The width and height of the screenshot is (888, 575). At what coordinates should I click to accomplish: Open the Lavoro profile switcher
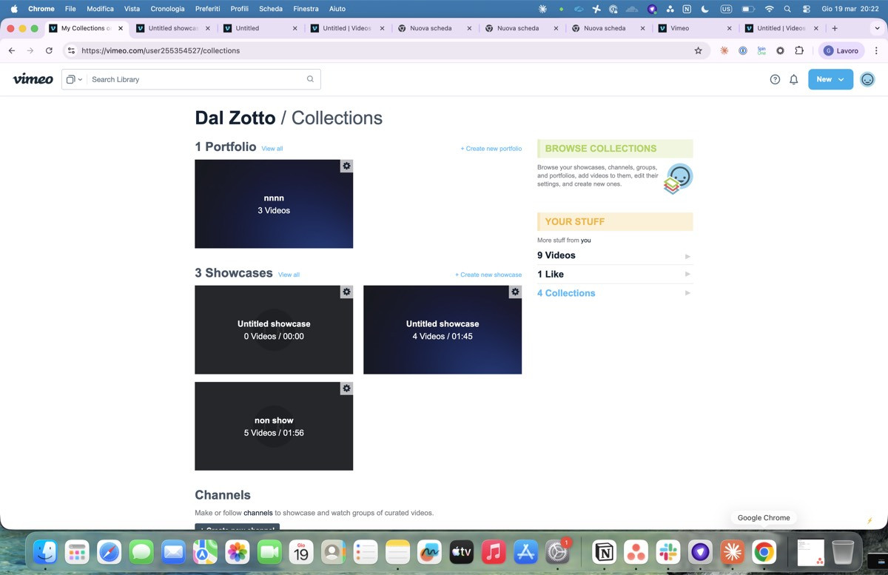[841, 50]
